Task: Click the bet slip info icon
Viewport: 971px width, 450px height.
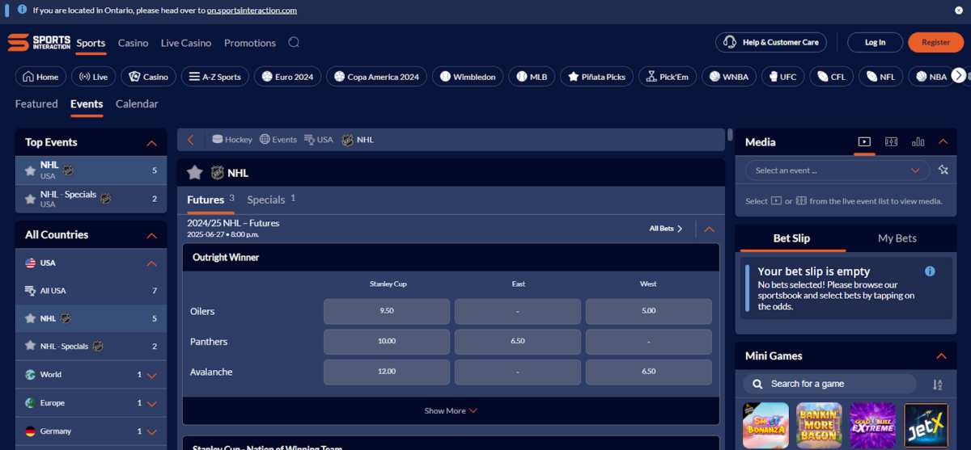Action: [x=930, y=271]
